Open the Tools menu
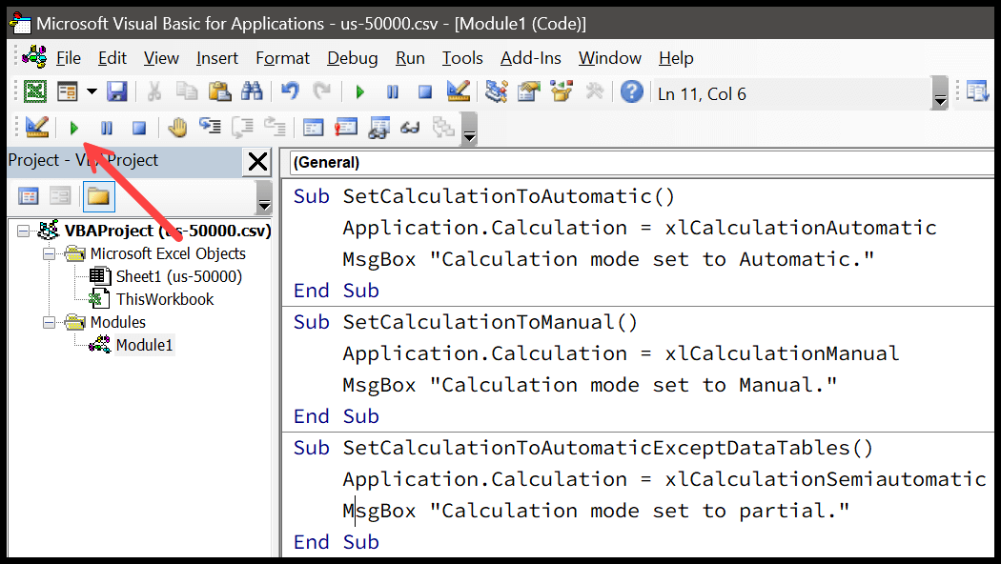 [x=462, y=58]
